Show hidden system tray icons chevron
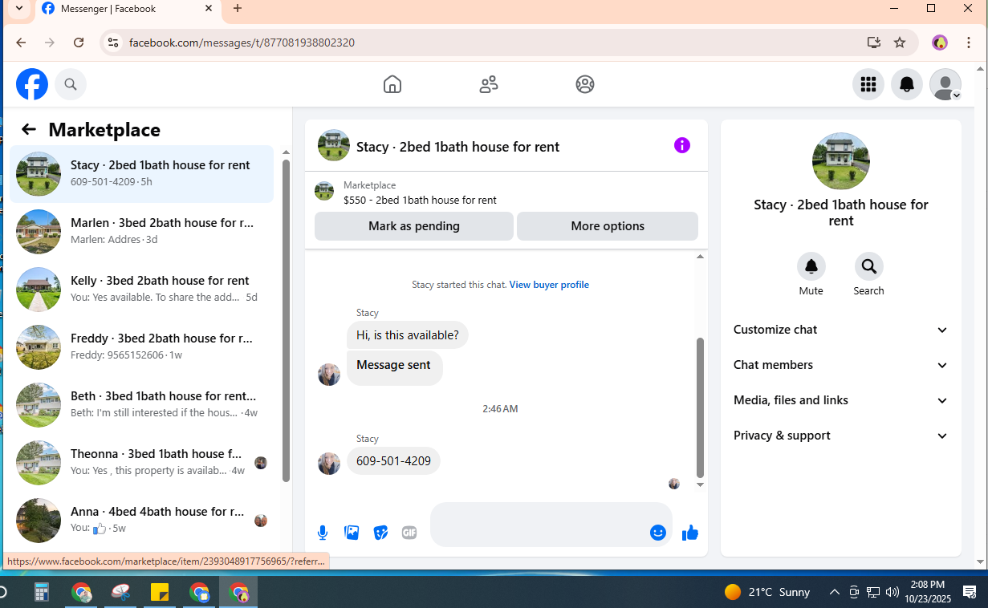Image resolution: width=988 pixels, height=608 pixels. pos(835,593)
